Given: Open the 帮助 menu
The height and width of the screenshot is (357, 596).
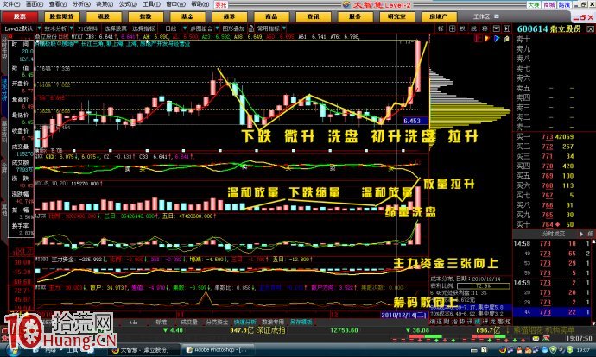Looking at the screenshot, I should click(200, 4).
